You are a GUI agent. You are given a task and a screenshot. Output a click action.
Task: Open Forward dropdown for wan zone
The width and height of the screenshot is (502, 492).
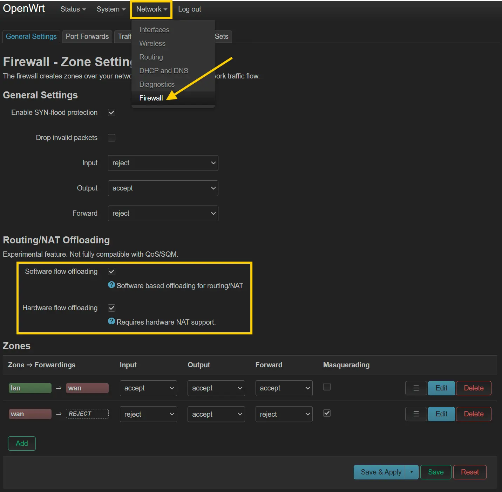pos(284,414)
